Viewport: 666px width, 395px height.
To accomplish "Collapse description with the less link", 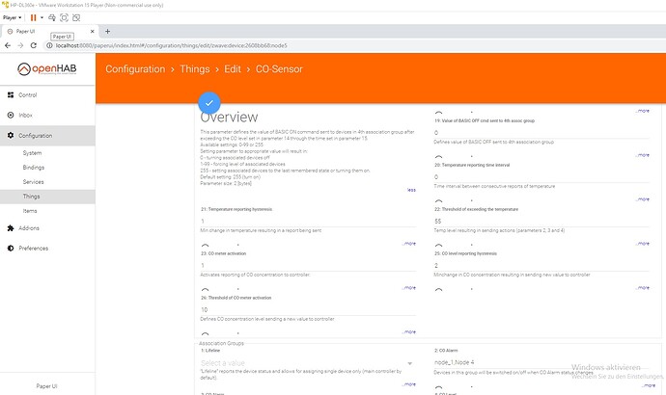I will 411,190.
